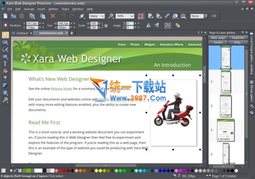255x179 pixels.
Task: Pick the Shape drawing tool
Action: point(5,49)
